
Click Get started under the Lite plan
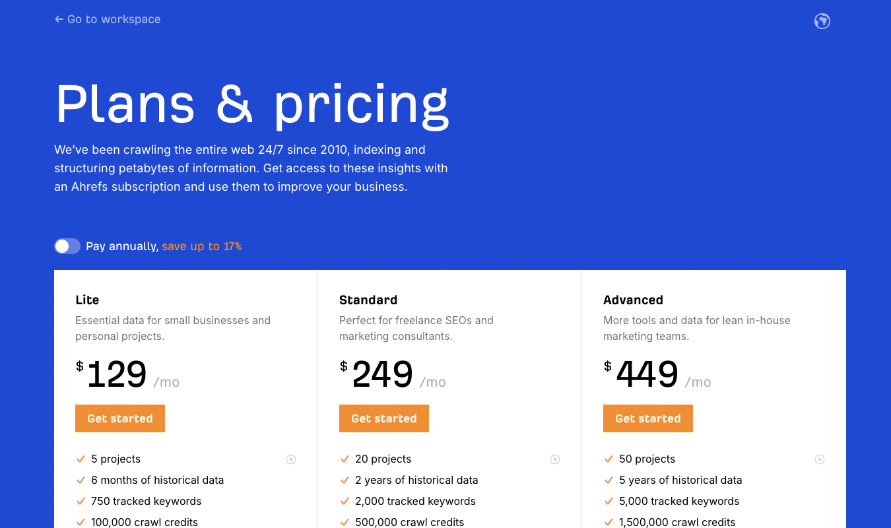pyautogui.click(x=119, y=418)
